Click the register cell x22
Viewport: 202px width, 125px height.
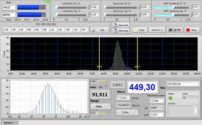53,30
